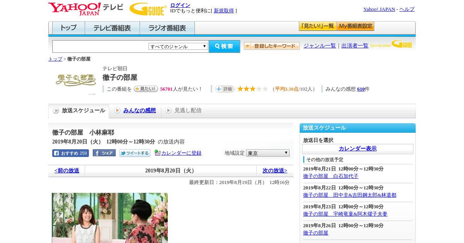
Task: Open the 地域設定 東京 region dropdown
Action: [x=268, y=153]
